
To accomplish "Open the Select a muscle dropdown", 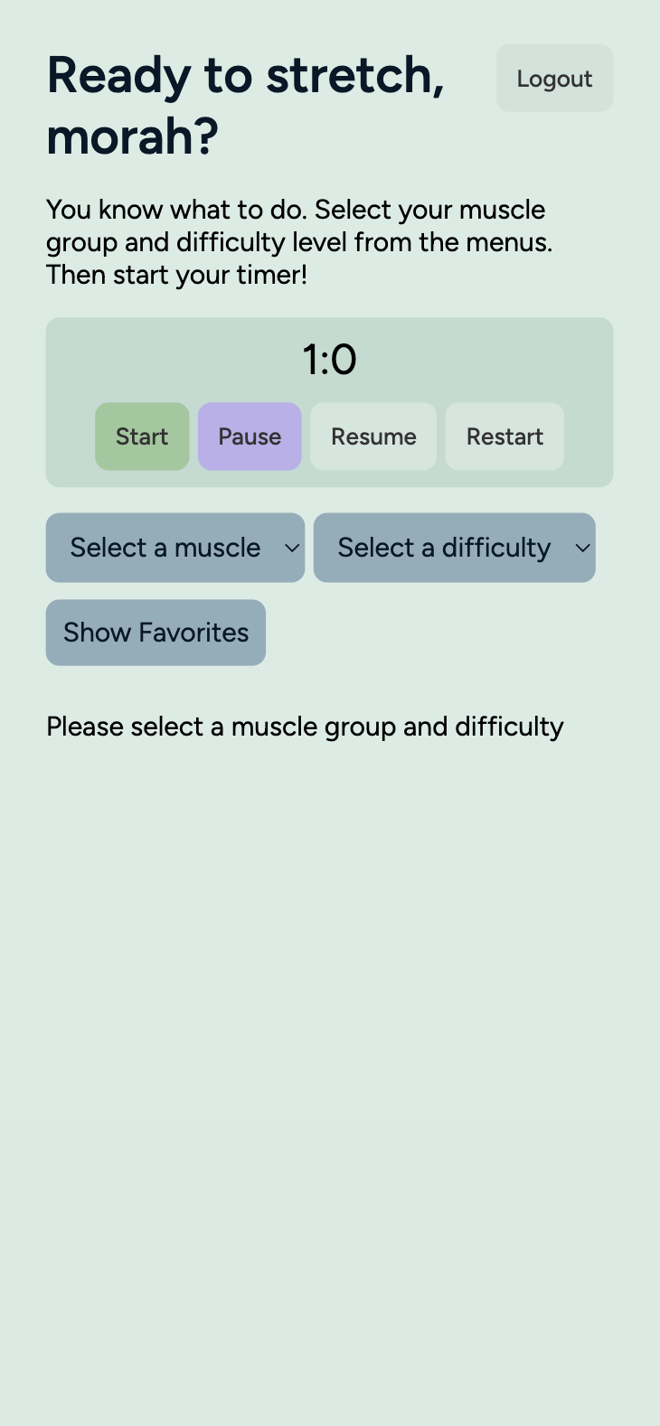I will pos(174,548).
